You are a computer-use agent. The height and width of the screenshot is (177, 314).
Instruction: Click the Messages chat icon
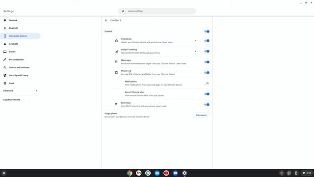[x=116, y=62]
